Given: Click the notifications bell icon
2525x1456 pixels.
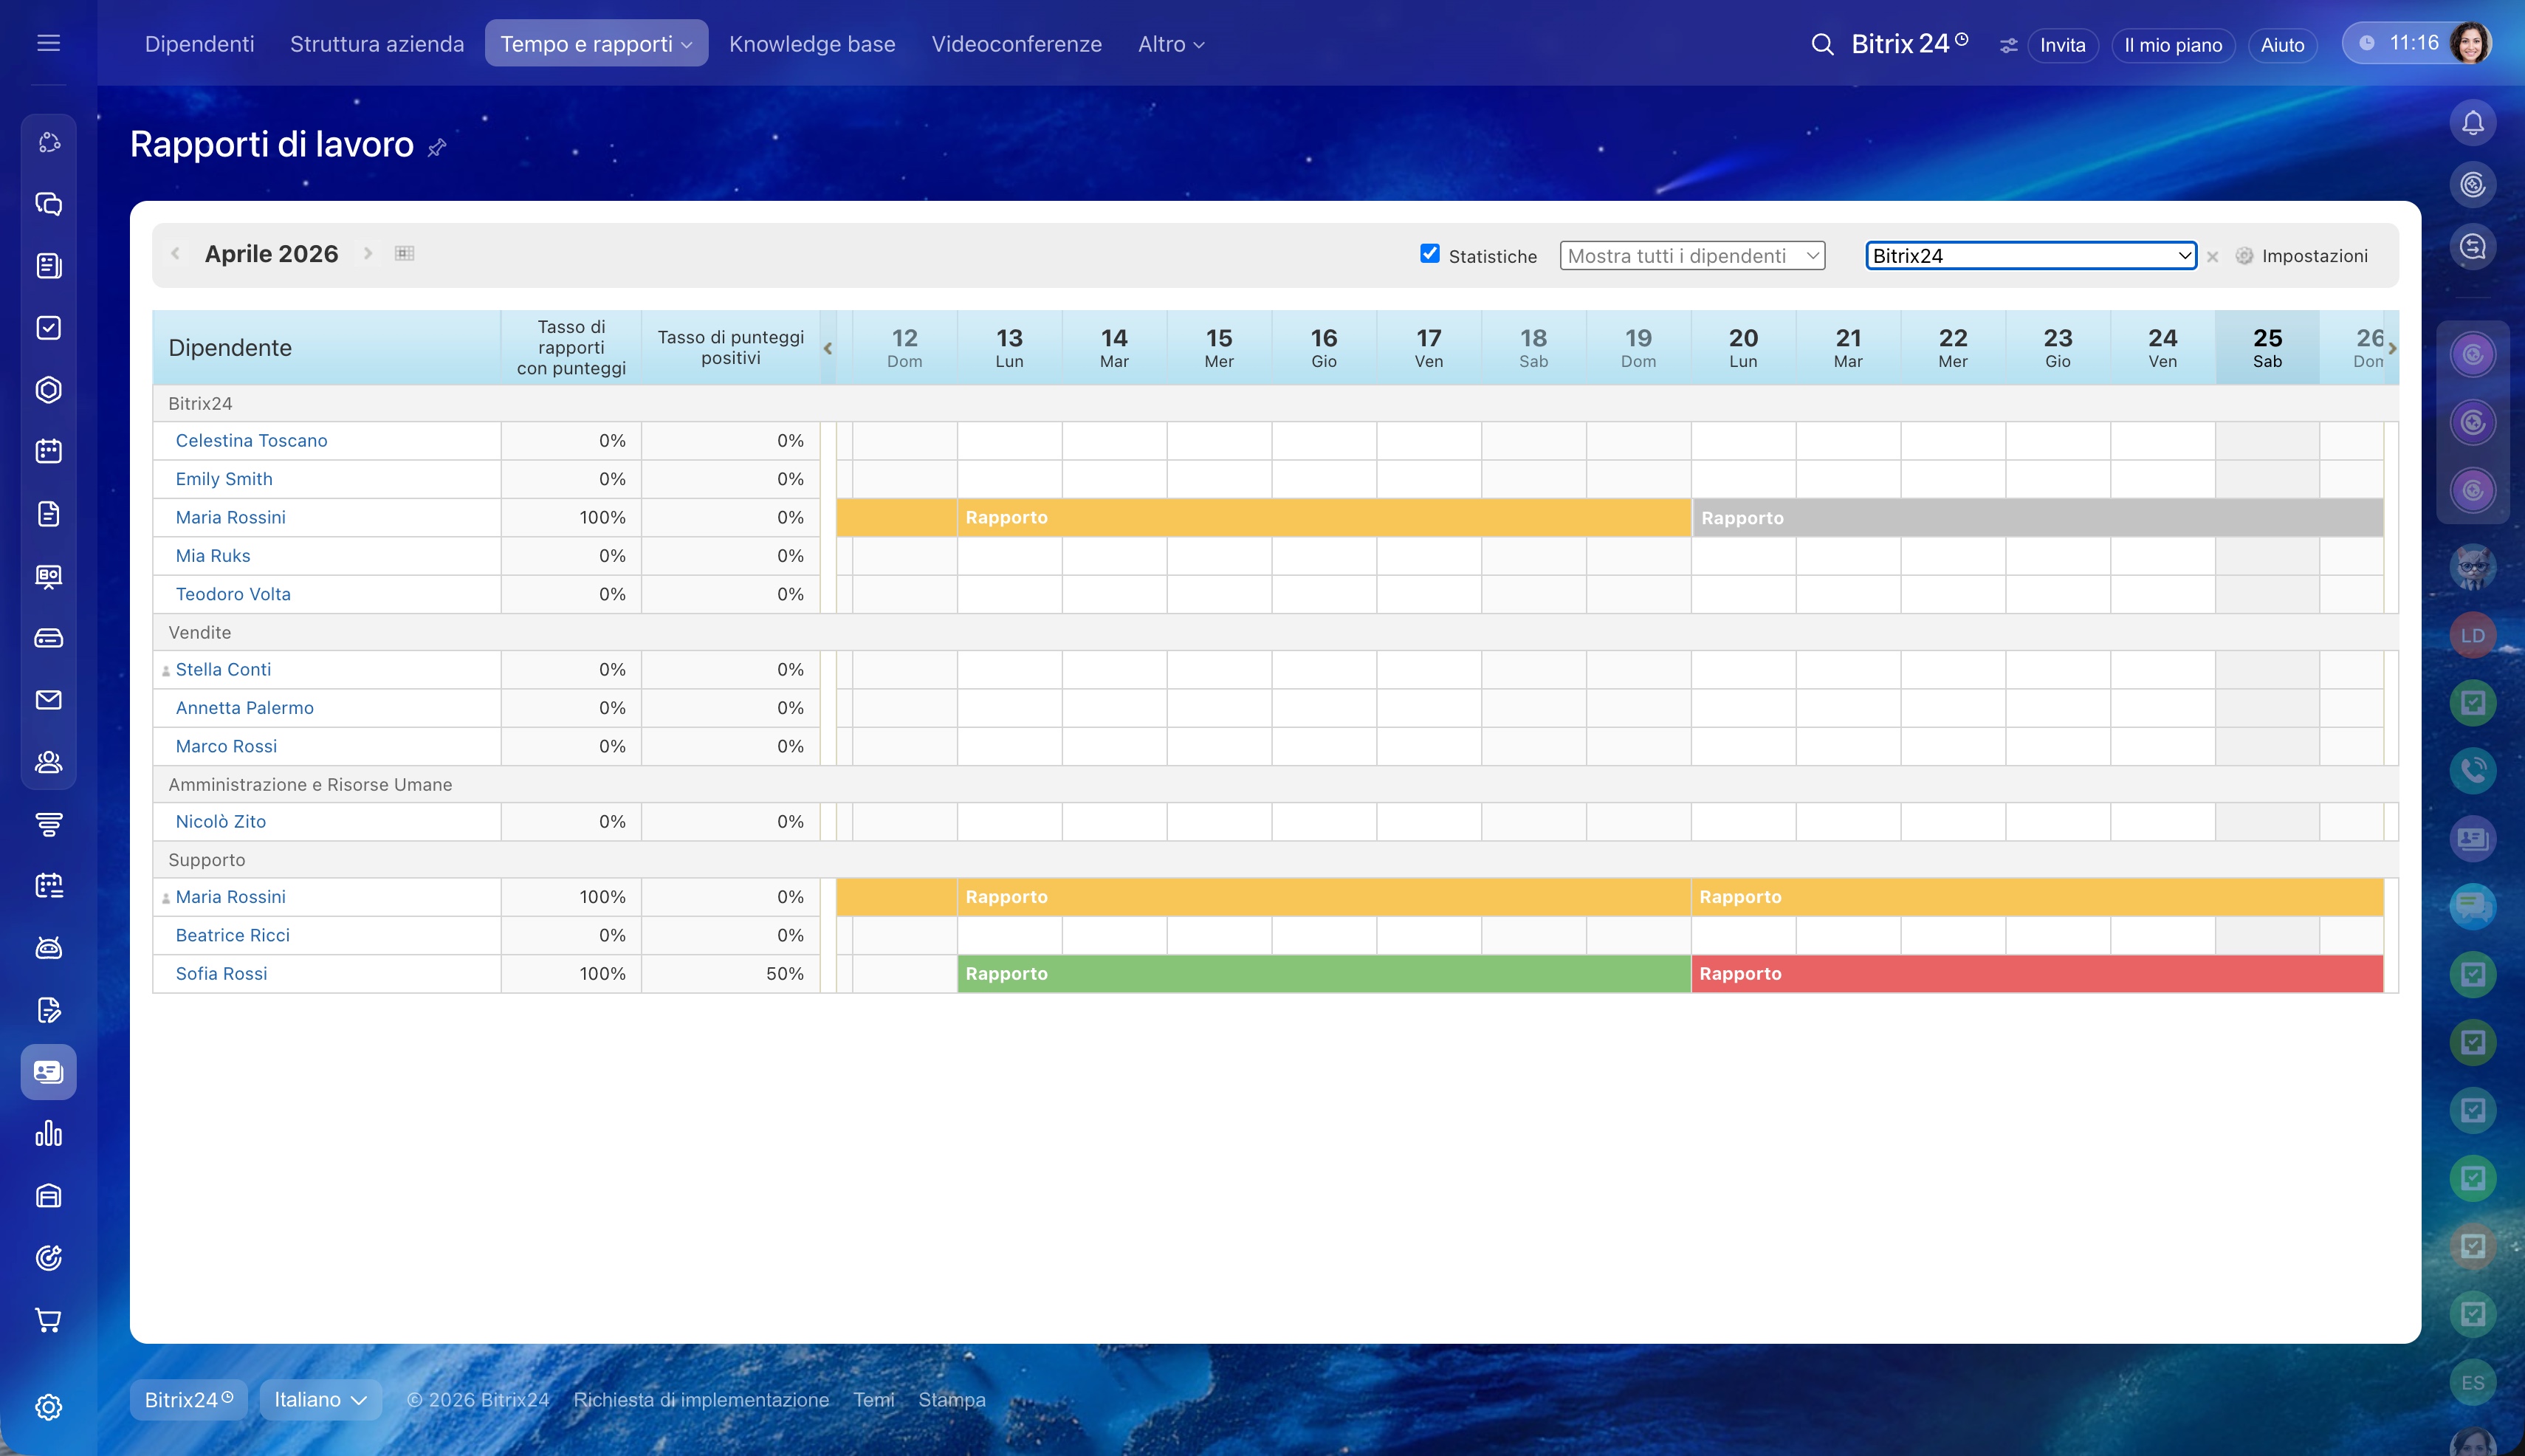Looking at the screenshot, I should click(2472, 123).
